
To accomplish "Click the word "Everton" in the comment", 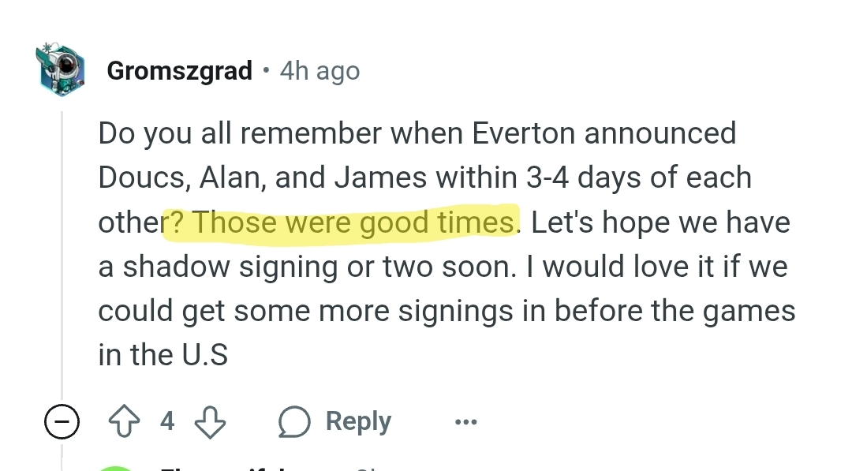I will (x=524, y=133).
